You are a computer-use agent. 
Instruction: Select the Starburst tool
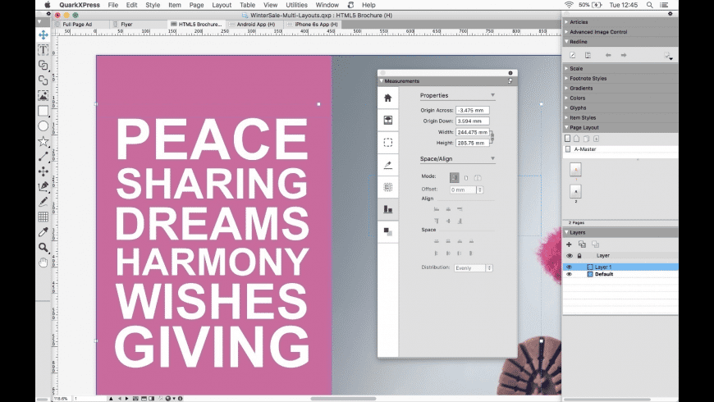tap(43, 142)
